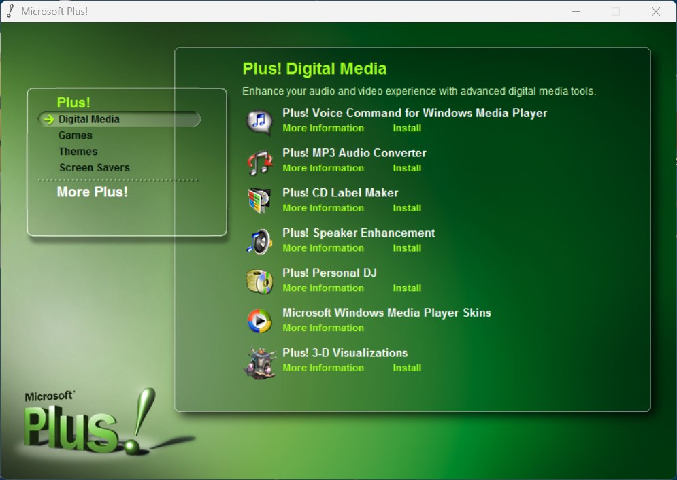
Task: Switch to the Themes category
Action: (78, 152)
